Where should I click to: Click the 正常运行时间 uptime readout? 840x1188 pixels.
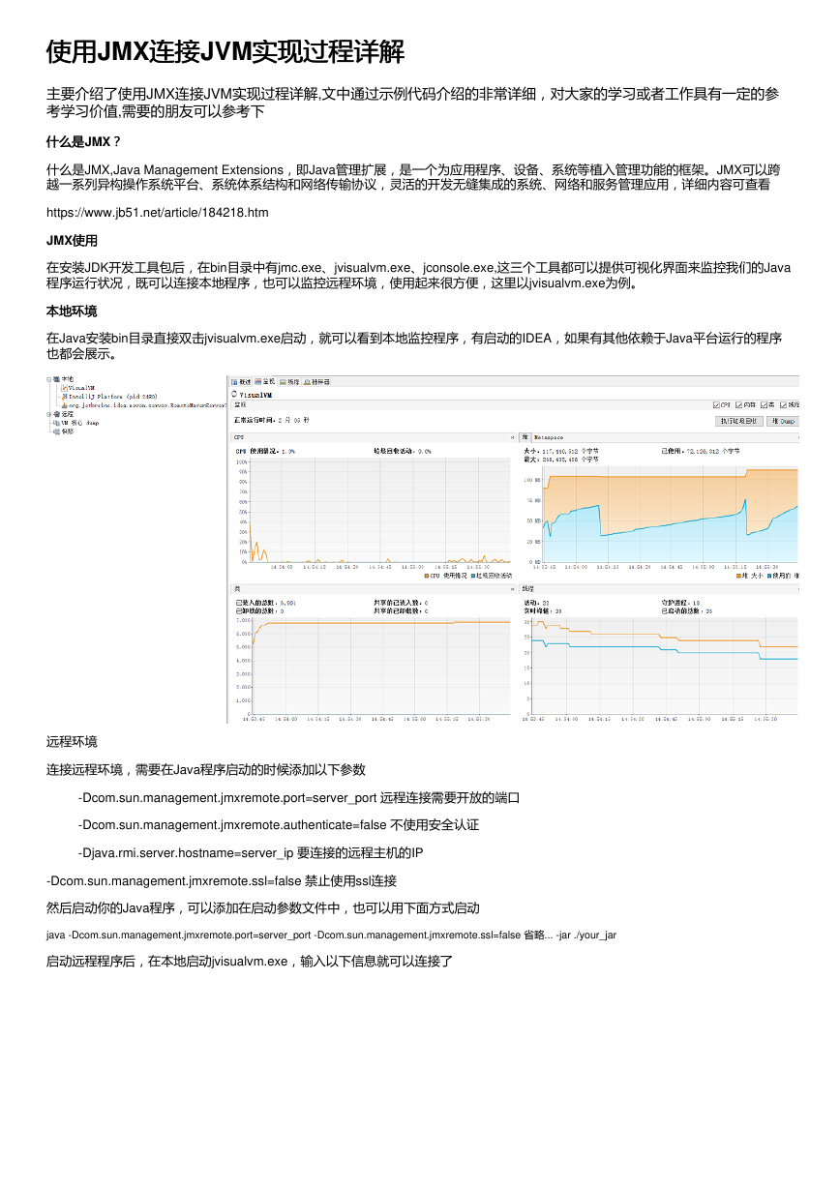coord(274,421)
